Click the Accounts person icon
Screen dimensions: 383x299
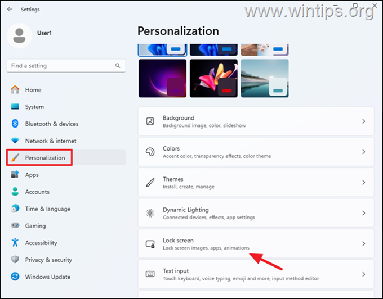pyautogui.click(x=15, y=192)
